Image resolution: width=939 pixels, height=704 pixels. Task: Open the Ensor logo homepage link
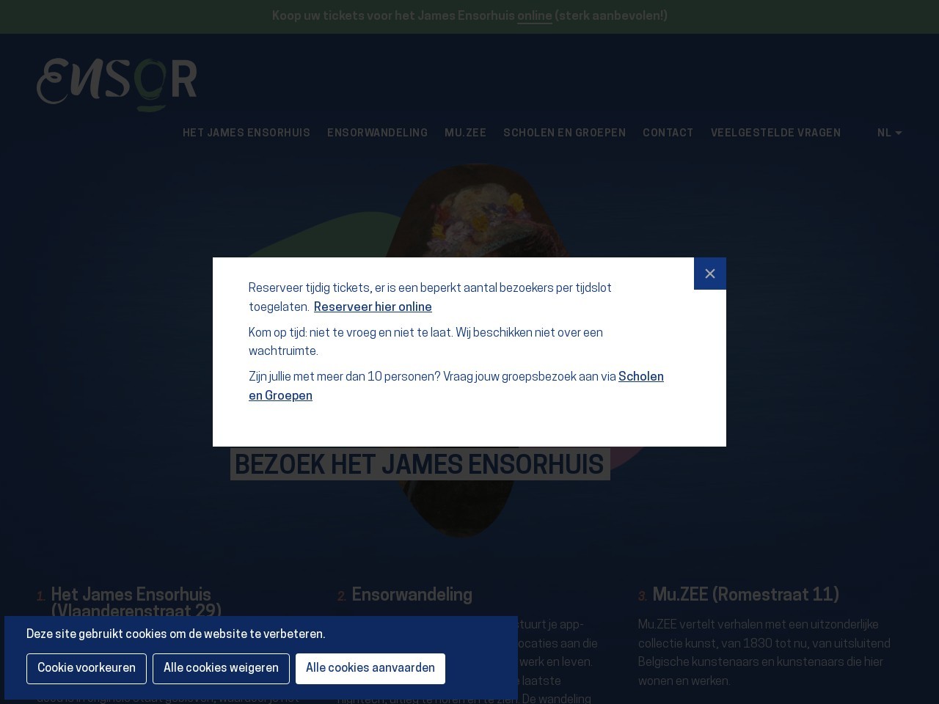[117, 85]
